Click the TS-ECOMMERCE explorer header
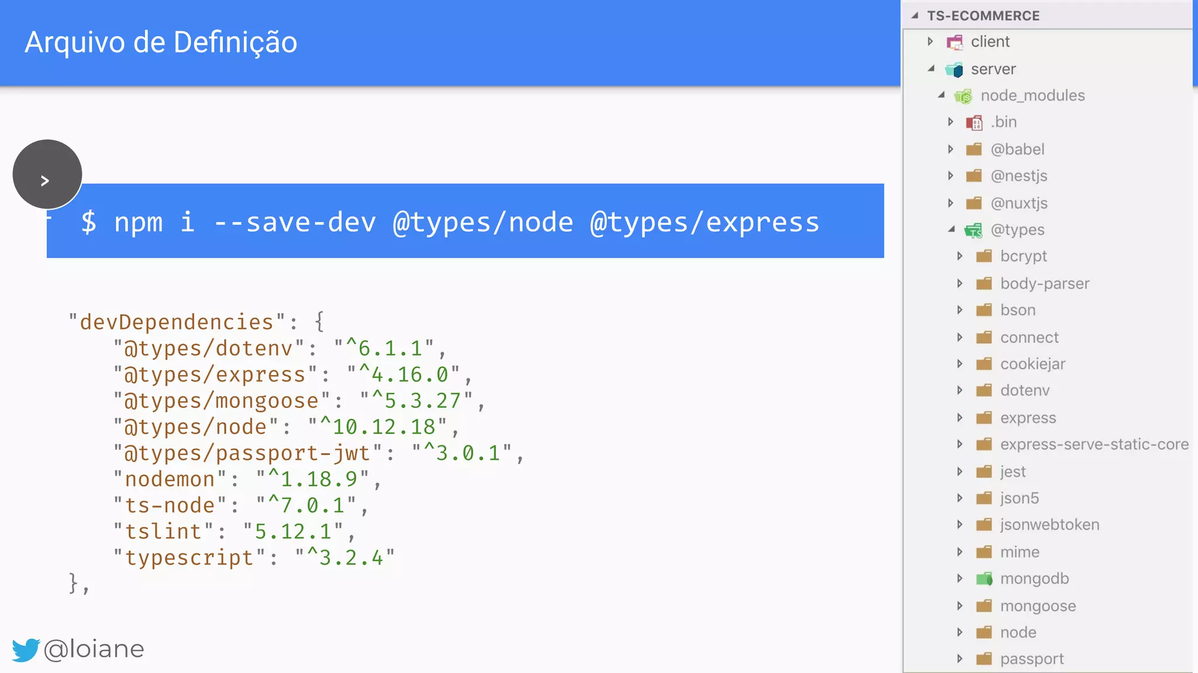Screen dimensions: 1198x673 (x=983, y=16)
